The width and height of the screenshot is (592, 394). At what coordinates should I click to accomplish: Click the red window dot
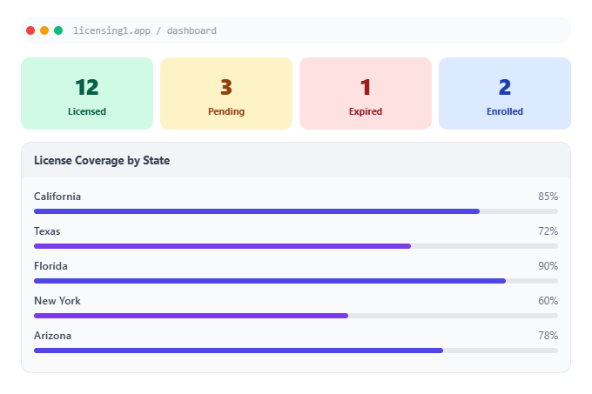(30, 30)
